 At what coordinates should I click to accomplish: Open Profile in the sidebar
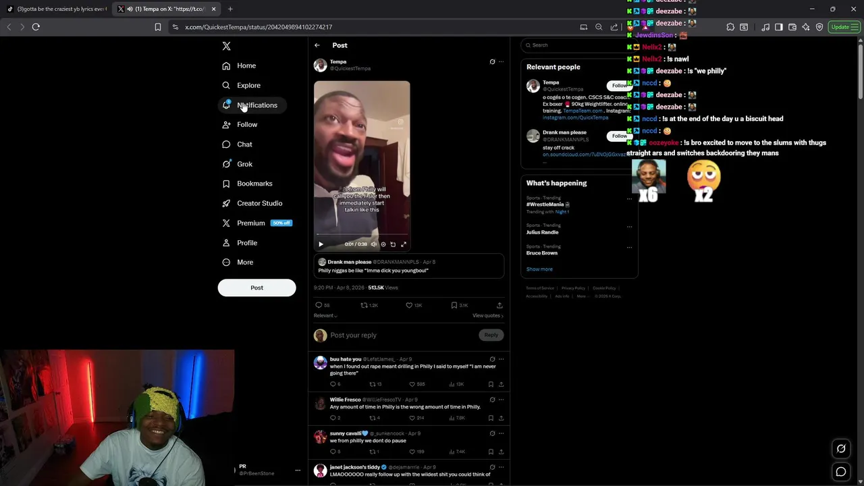(240, 243)
